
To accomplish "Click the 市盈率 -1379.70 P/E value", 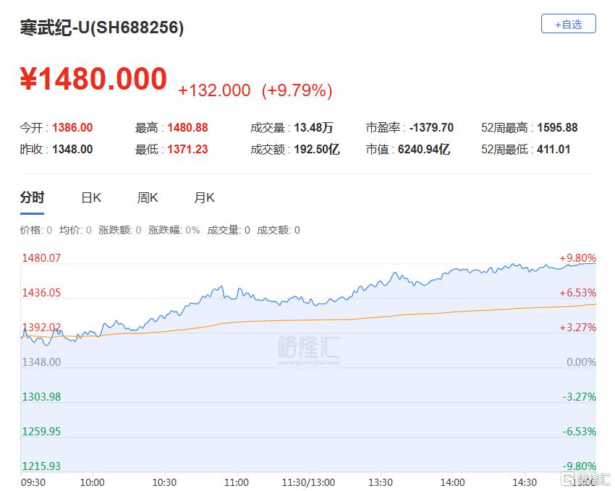I will pos(430,128).
